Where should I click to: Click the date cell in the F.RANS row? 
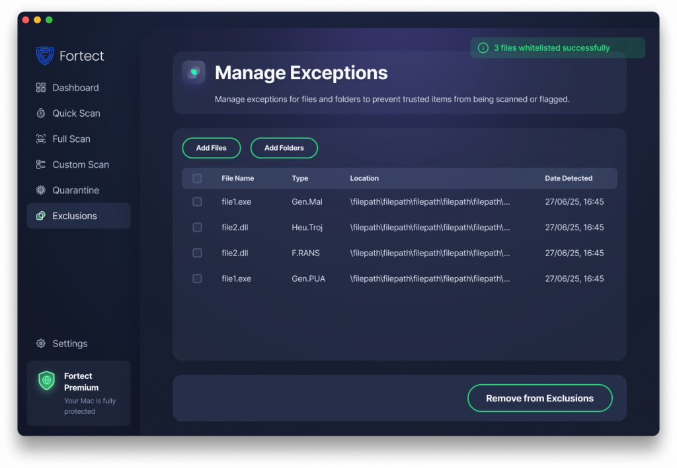coord(575,253)
